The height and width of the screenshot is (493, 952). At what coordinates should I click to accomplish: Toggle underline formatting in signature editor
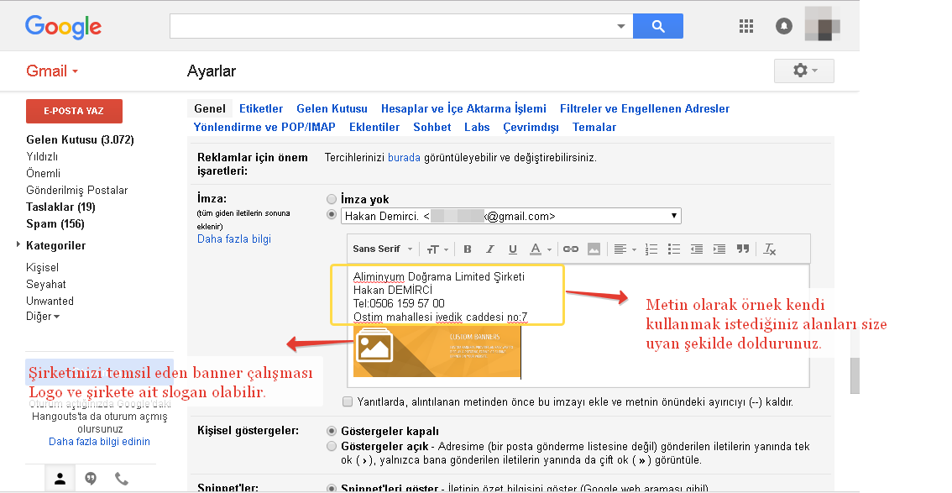point(512,249)
